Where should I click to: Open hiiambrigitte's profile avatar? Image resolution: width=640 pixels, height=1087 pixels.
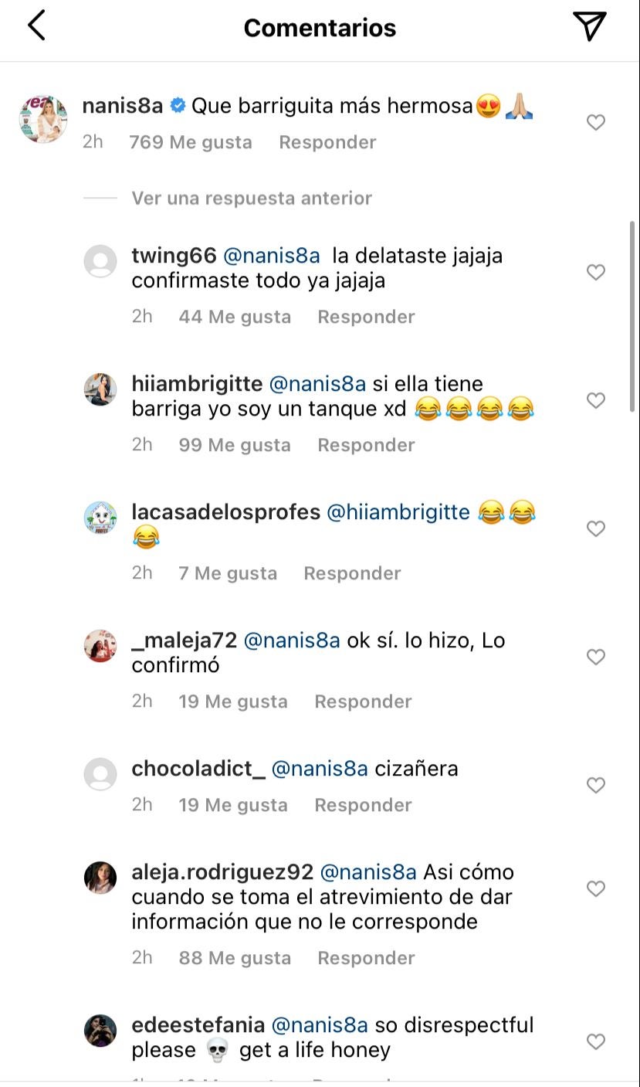tap(100, 389)
